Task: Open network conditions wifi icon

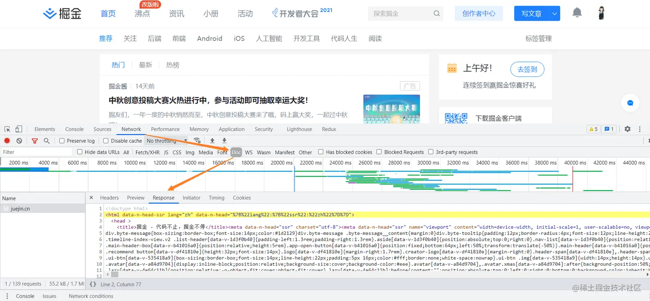Action: tap(197, 141)
